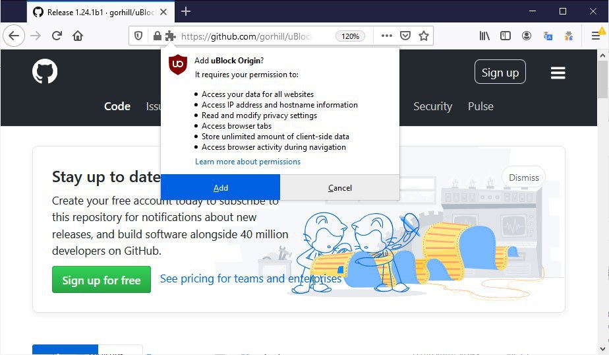Close the Release 1.24.1b1 tab
This screenshot has height=355, width=609.
point(163,12)
